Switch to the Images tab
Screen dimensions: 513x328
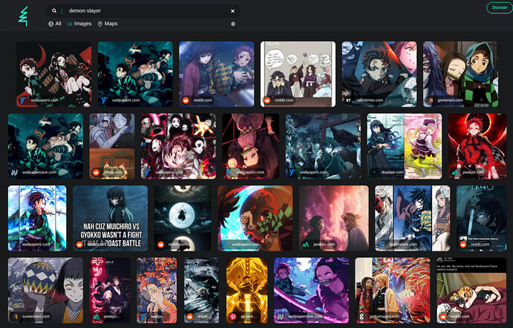[x=80, y=24]
